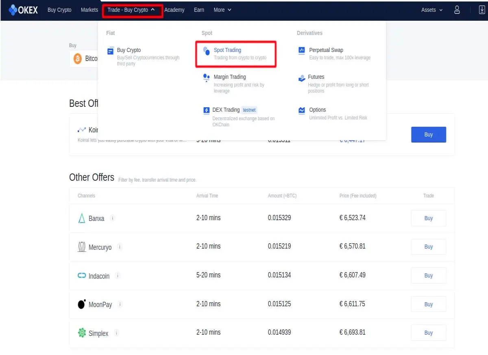Click the Futures icon
The image size is (488, 355).
click(x=302, y=78)
